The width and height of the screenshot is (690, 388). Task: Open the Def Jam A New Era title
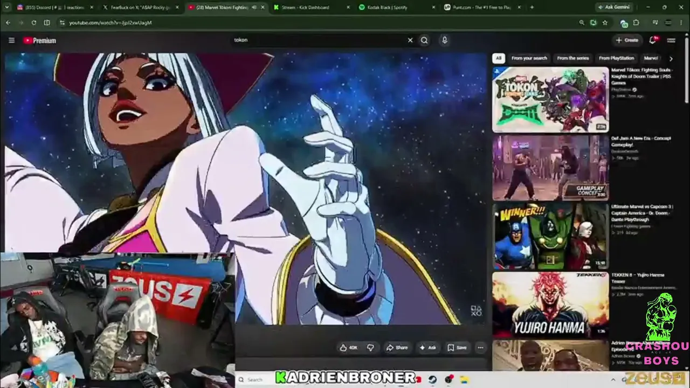click(641, 141)
